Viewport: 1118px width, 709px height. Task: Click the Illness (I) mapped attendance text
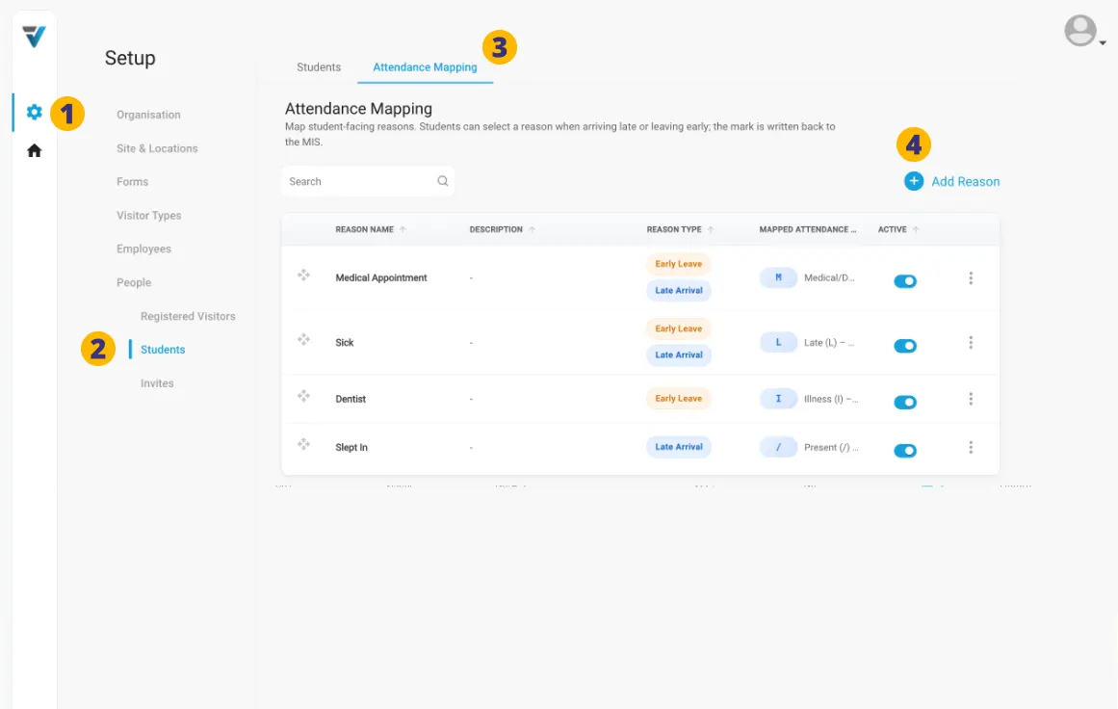click(x=831, y=399)
